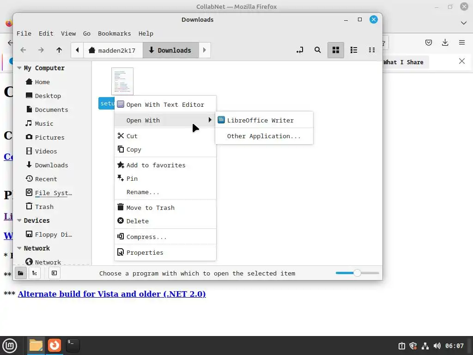Open Firefox from the taskbar
Image resolution: width=473 pixels, height=355 pixels.
pyautogui.click(x=55, y=346)
